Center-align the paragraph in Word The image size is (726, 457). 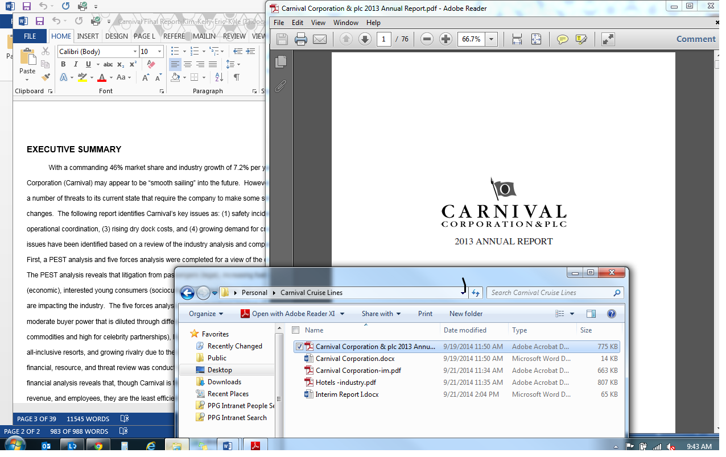point(188,64)
